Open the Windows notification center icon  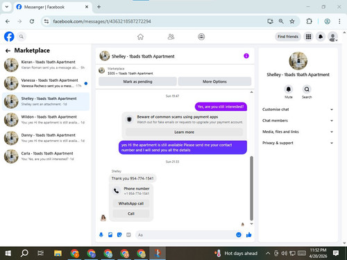(x=336, y=253)
